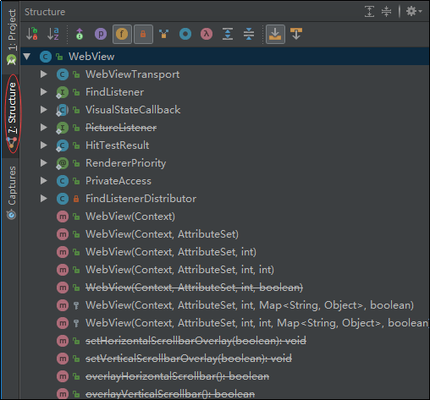
Task: Select WebView(Context, AttributeSet, int) constructor
Action: [171, 252]
